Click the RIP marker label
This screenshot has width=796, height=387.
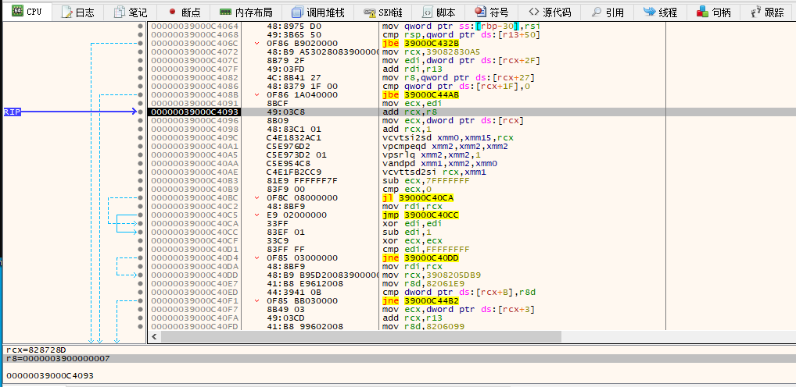tap(13, 112)
